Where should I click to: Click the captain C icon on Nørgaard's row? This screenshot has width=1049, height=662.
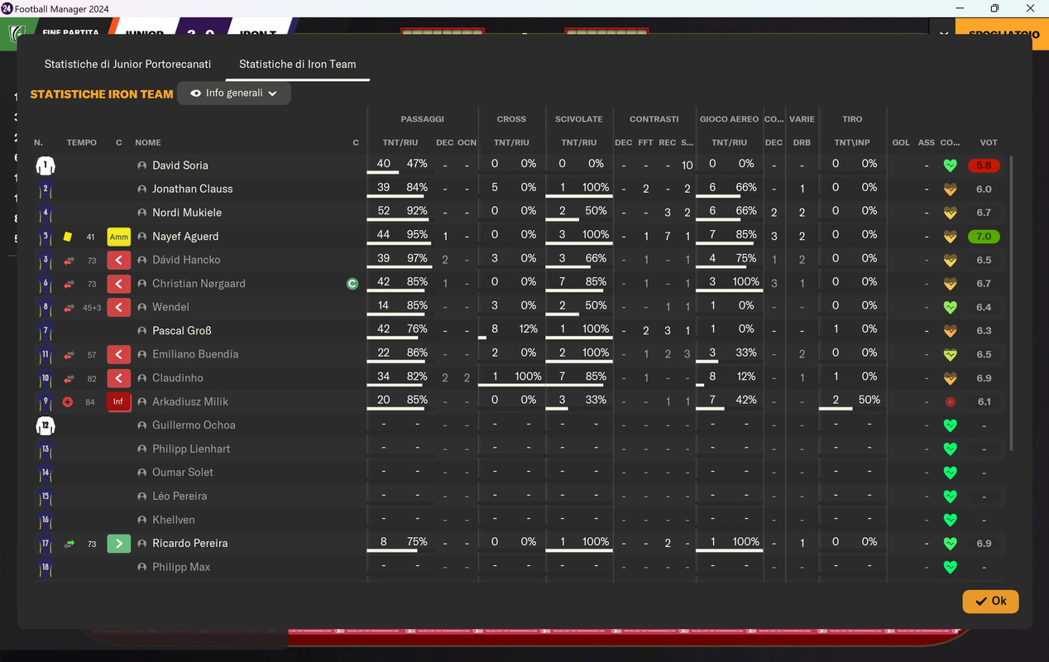(352, 284)
